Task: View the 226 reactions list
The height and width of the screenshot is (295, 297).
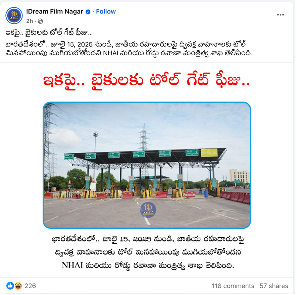Action: click(x=30, y=286)
